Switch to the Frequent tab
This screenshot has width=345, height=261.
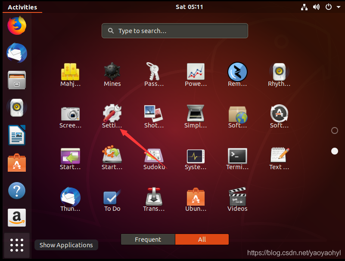(148, 239)
